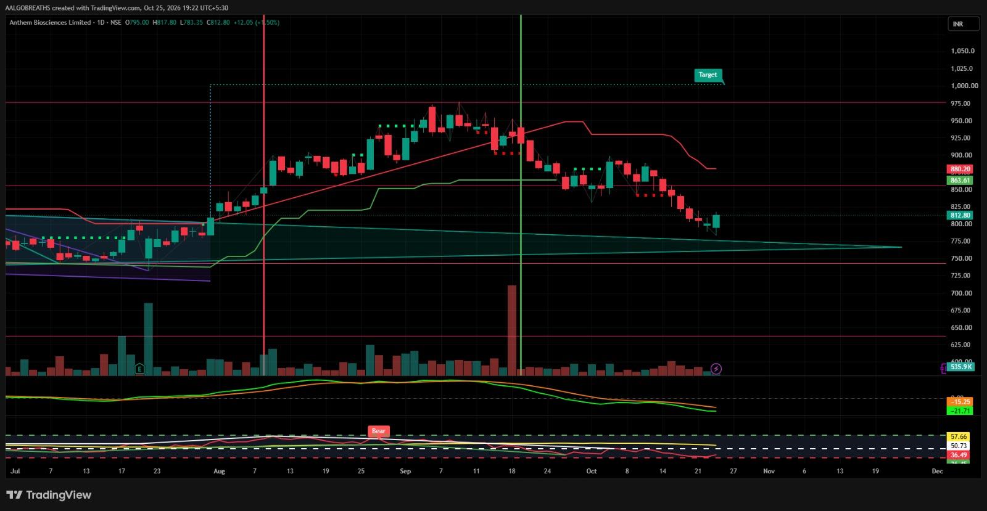Click the Oct label on time axis
Screen dimensions: 987x511
(592, 471)
